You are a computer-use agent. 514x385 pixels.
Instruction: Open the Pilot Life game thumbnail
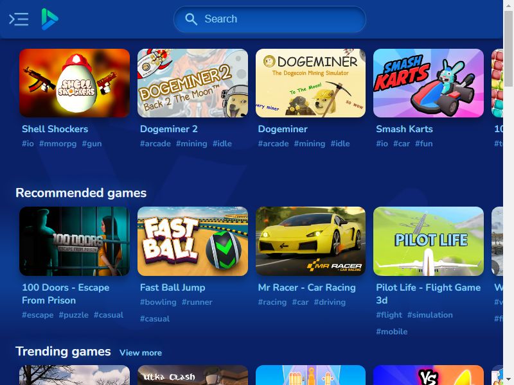(x=429, y=241)
